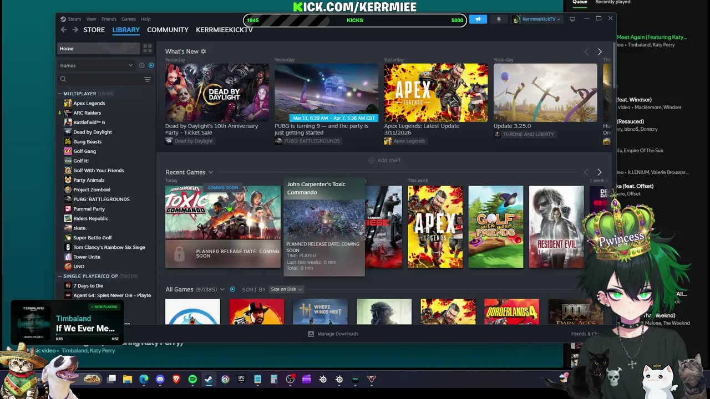Select 7 Days to Die in the sidebar

coord(88,286)
